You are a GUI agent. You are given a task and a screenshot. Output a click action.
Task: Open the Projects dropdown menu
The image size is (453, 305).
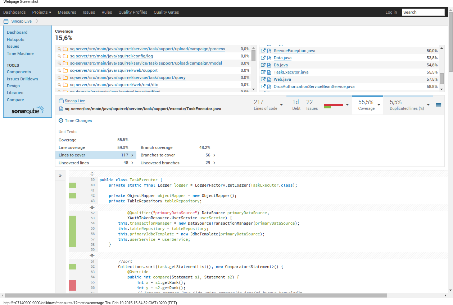tap(41, 12)
